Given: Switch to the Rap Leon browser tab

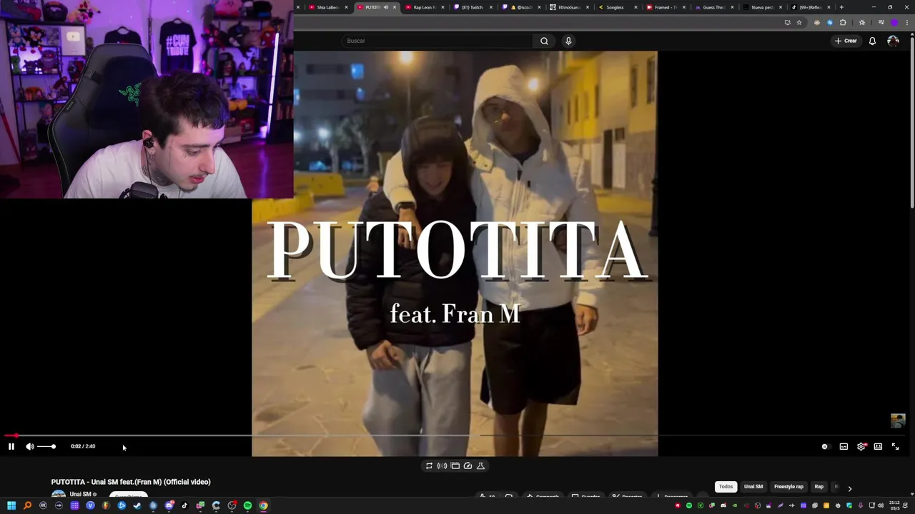Looking at the screenshot, I should pos(425,7).
